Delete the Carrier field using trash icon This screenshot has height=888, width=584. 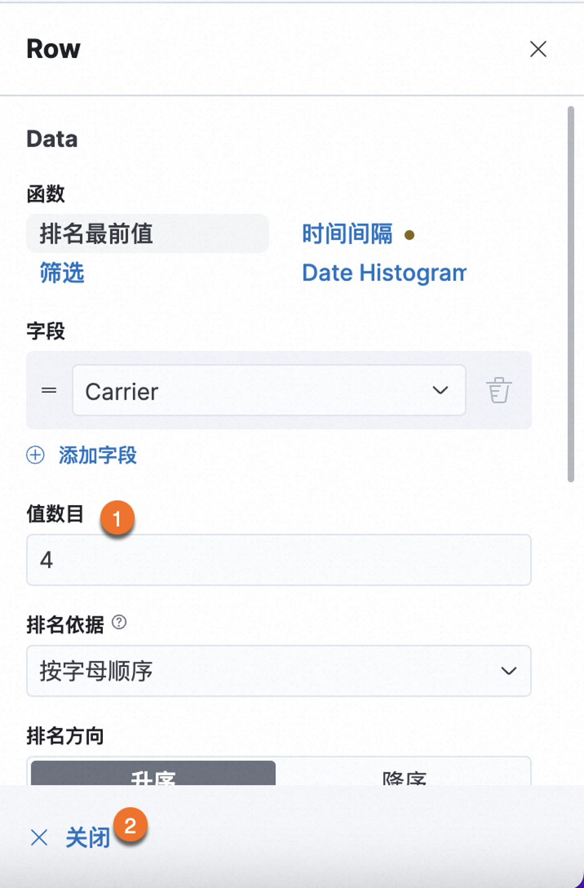[499, 390]
